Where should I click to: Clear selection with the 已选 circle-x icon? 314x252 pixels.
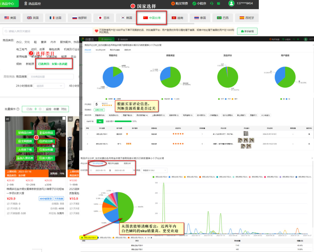(x=40, y=109)
